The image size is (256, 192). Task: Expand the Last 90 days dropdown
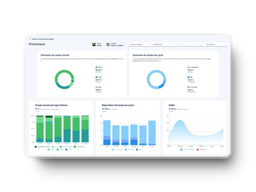(x=162, y=45)
